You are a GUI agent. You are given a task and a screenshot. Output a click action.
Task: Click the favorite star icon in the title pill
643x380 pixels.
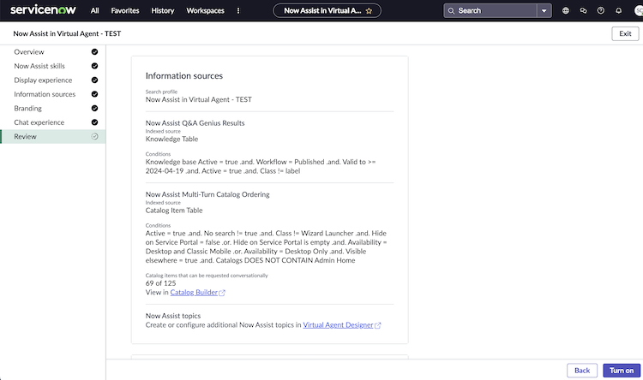pos(369,11)
